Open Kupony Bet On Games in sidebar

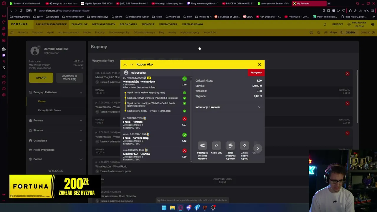click(49, 110)
